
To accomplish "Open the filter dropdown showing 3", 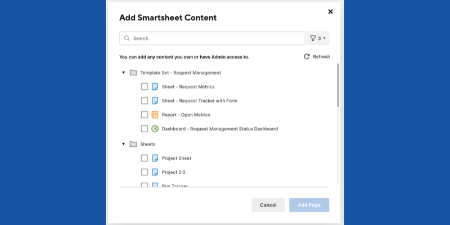I will point(318,38).
